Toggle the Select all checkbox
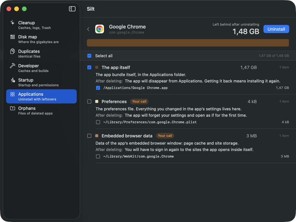 point(89,56)
